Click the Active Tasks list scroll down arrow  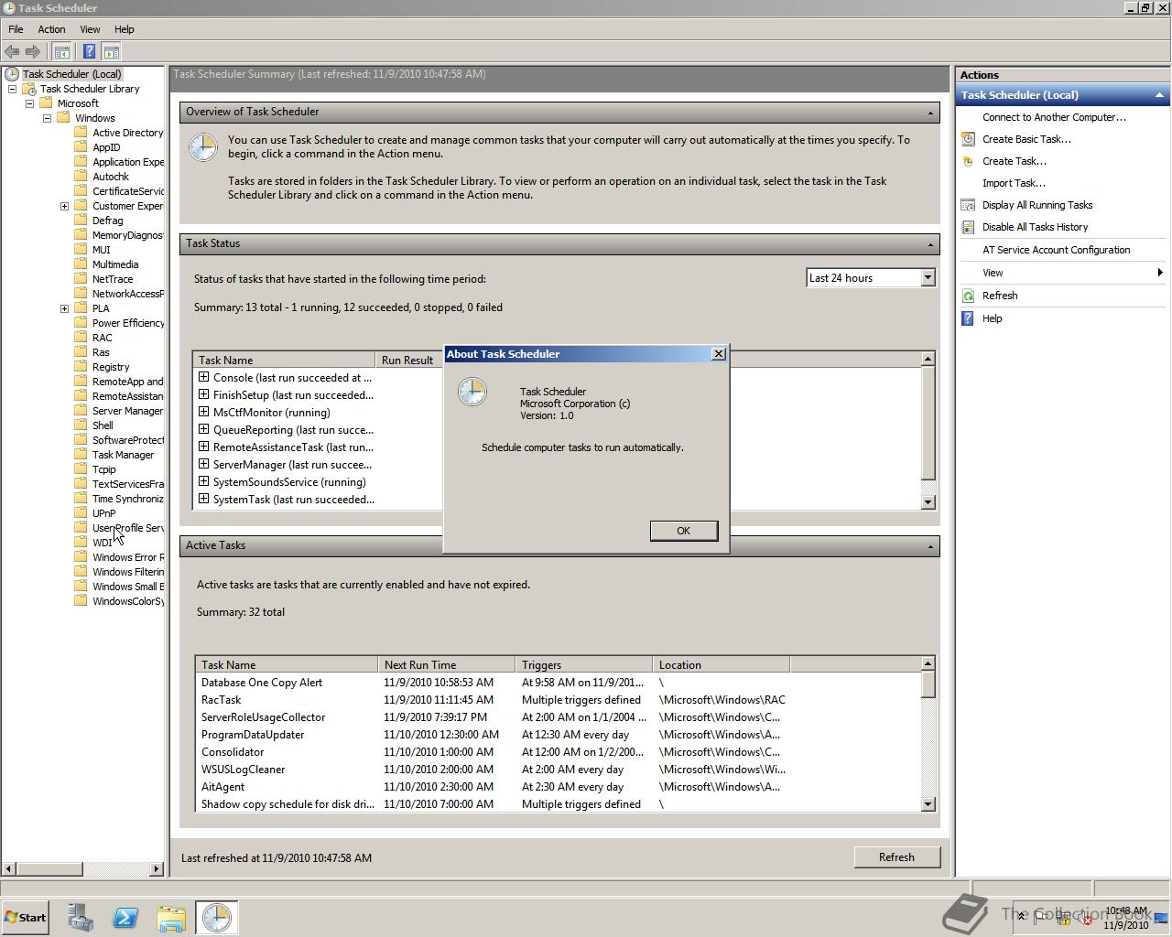tap(928, 803)
